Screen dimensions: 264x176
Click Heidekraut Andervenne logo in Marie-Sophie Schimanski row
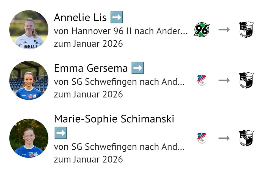click(246, 138)
